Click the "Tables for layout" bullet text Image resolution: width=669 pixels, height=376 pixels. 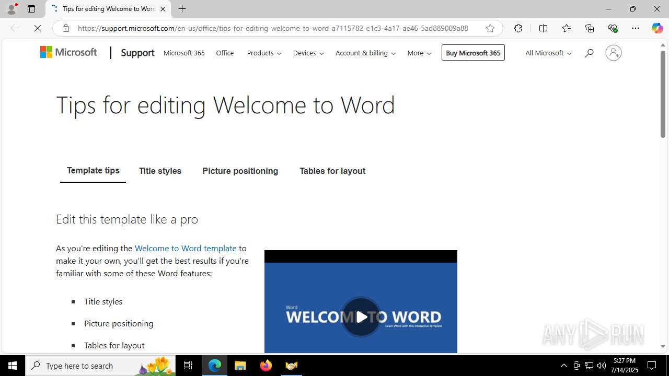pos(114,345)
